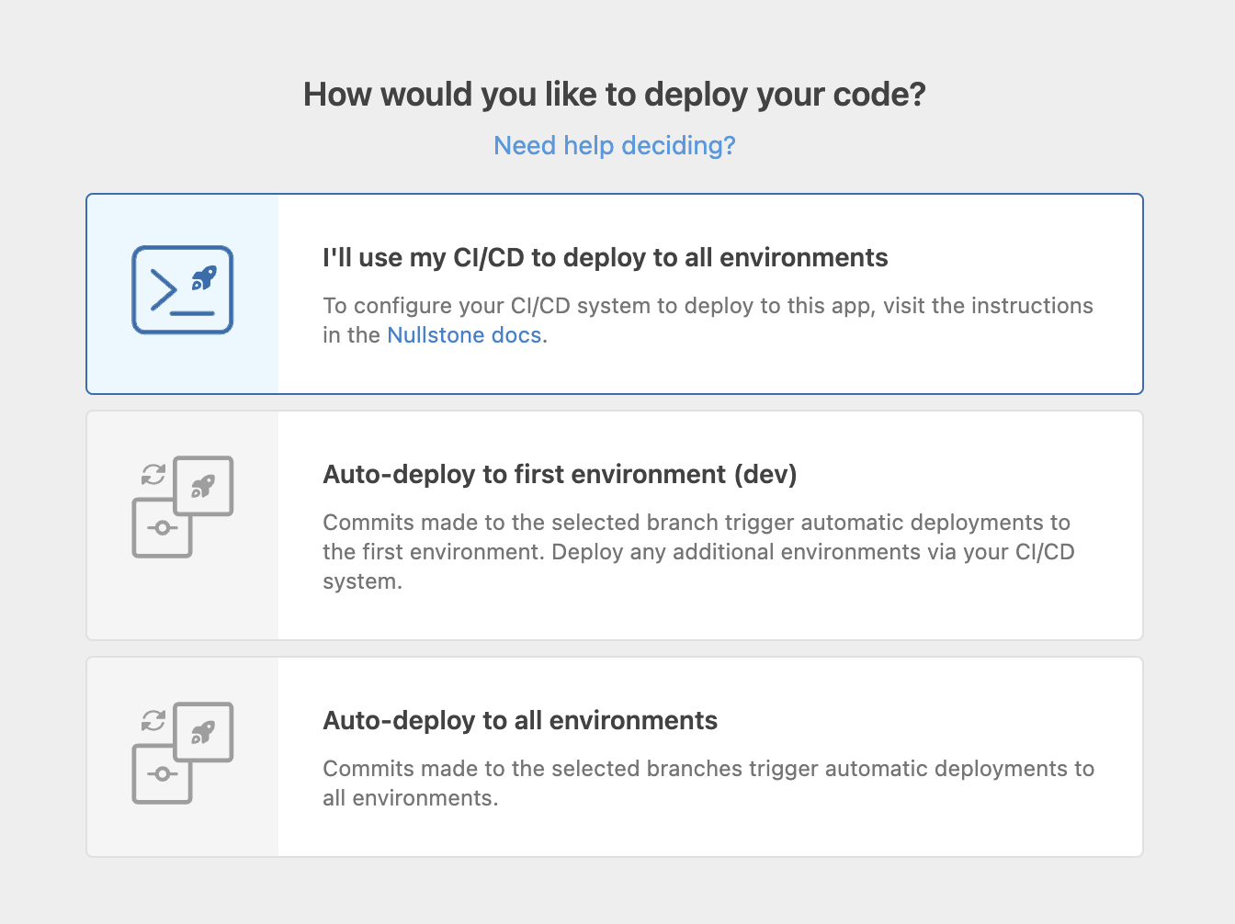Click the commit node icon in the dev auto-deploy card
Screen dimensions: 1235x924
(162, 528)
